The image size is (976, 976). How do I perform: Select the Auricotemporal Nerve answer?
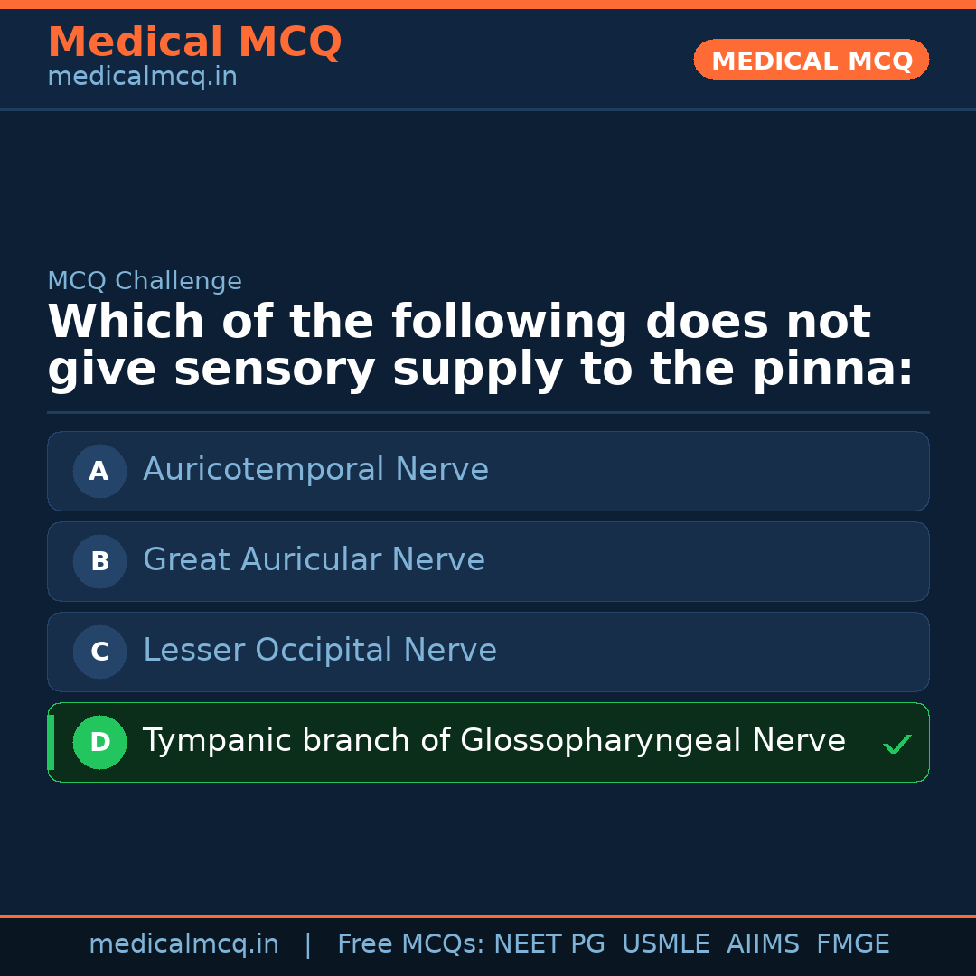315,470
